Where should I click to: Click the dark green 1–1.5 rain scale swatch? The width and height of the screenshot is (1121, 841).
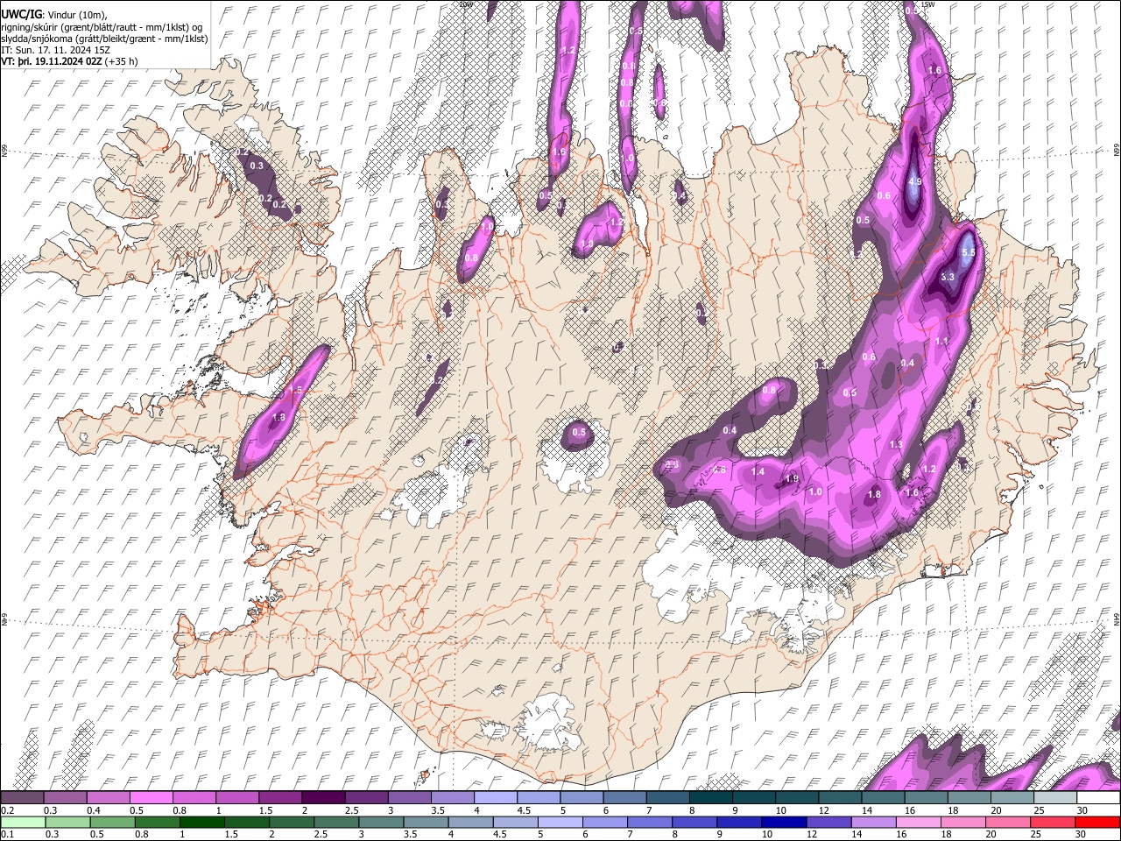(x=201, y=822)
